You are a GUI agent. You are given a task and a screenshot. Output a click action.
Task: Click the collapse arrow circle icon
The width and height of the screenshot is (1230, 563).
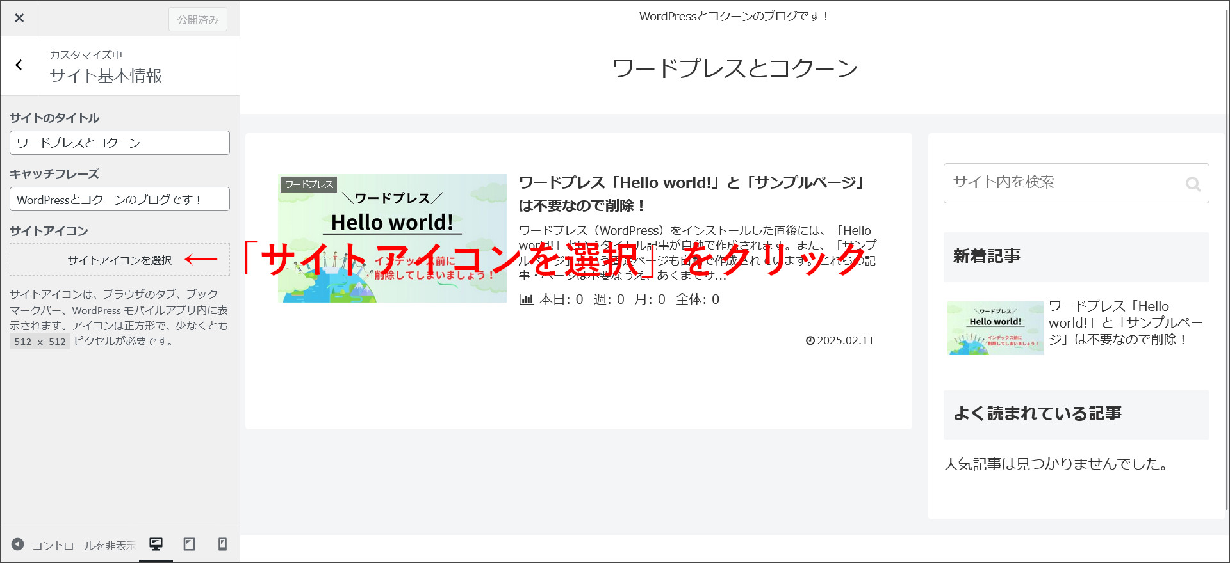18,544
